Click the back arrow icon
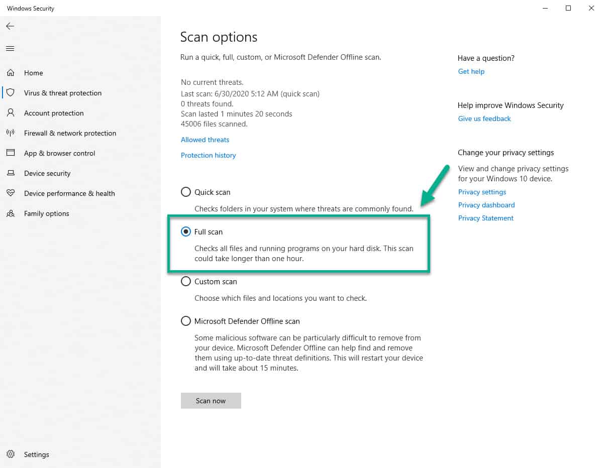This screenshot has height=468, width=603. click(x=10, y=26)
